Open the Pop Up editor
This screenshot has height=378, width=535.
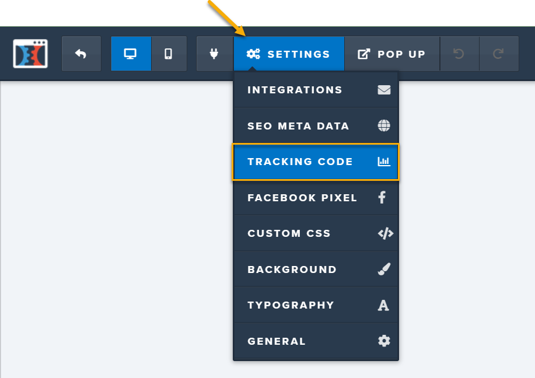tap(391, 54)
